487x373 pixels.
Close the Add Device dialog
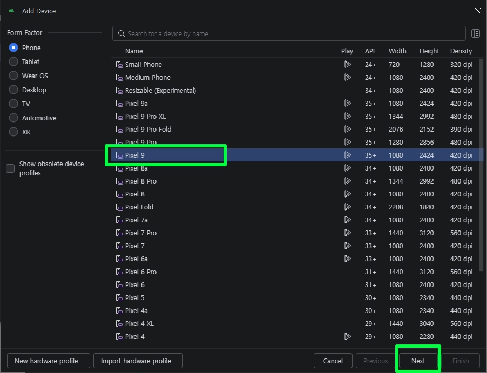click(477, 11)
